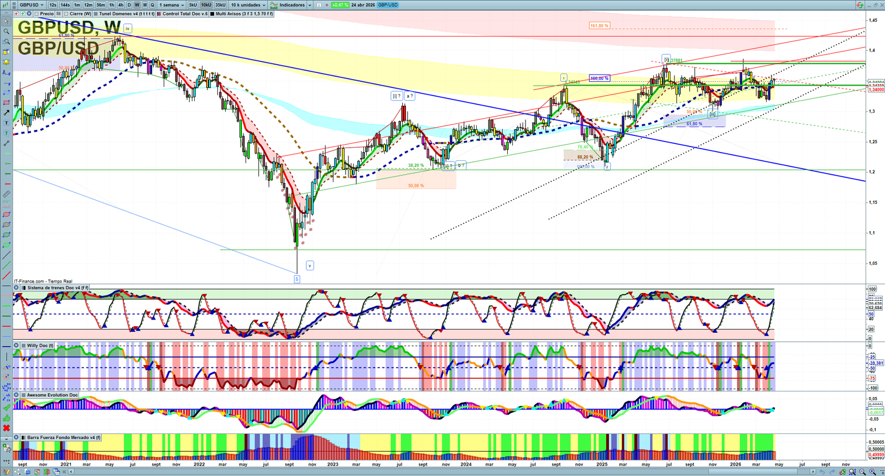Toggle the Multi Avisos color box
This screenshot has width=885, height=476.
(x=212, y=14)
